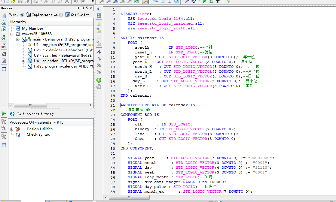Click the Add Source icon in Design sidebar

(4, 23)
